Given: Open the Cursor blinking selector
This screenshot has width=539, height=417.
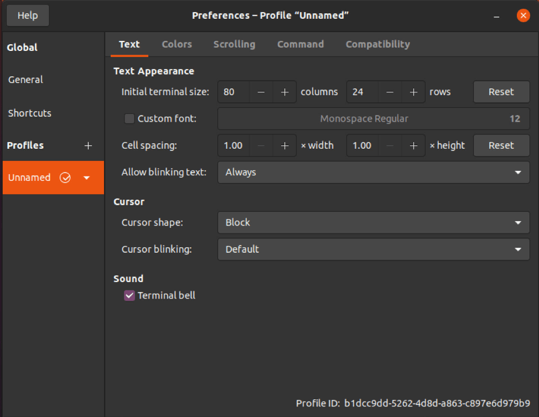Looking at the screenshot, I should (x=374, y=249).
